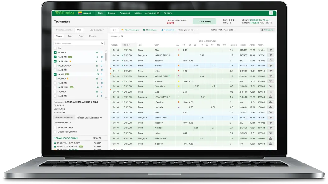Click the star icon for Рек. плантации
Viewport: 328px width, 184px height.
click(123, 30)
